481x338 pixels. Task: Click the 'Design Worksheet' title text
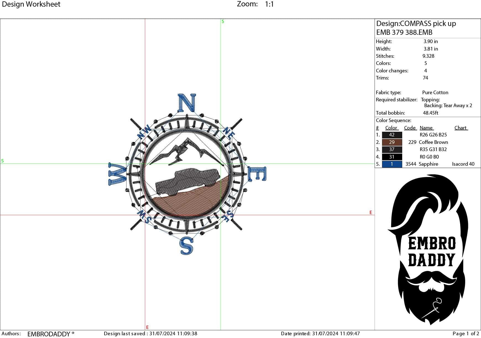31,4
